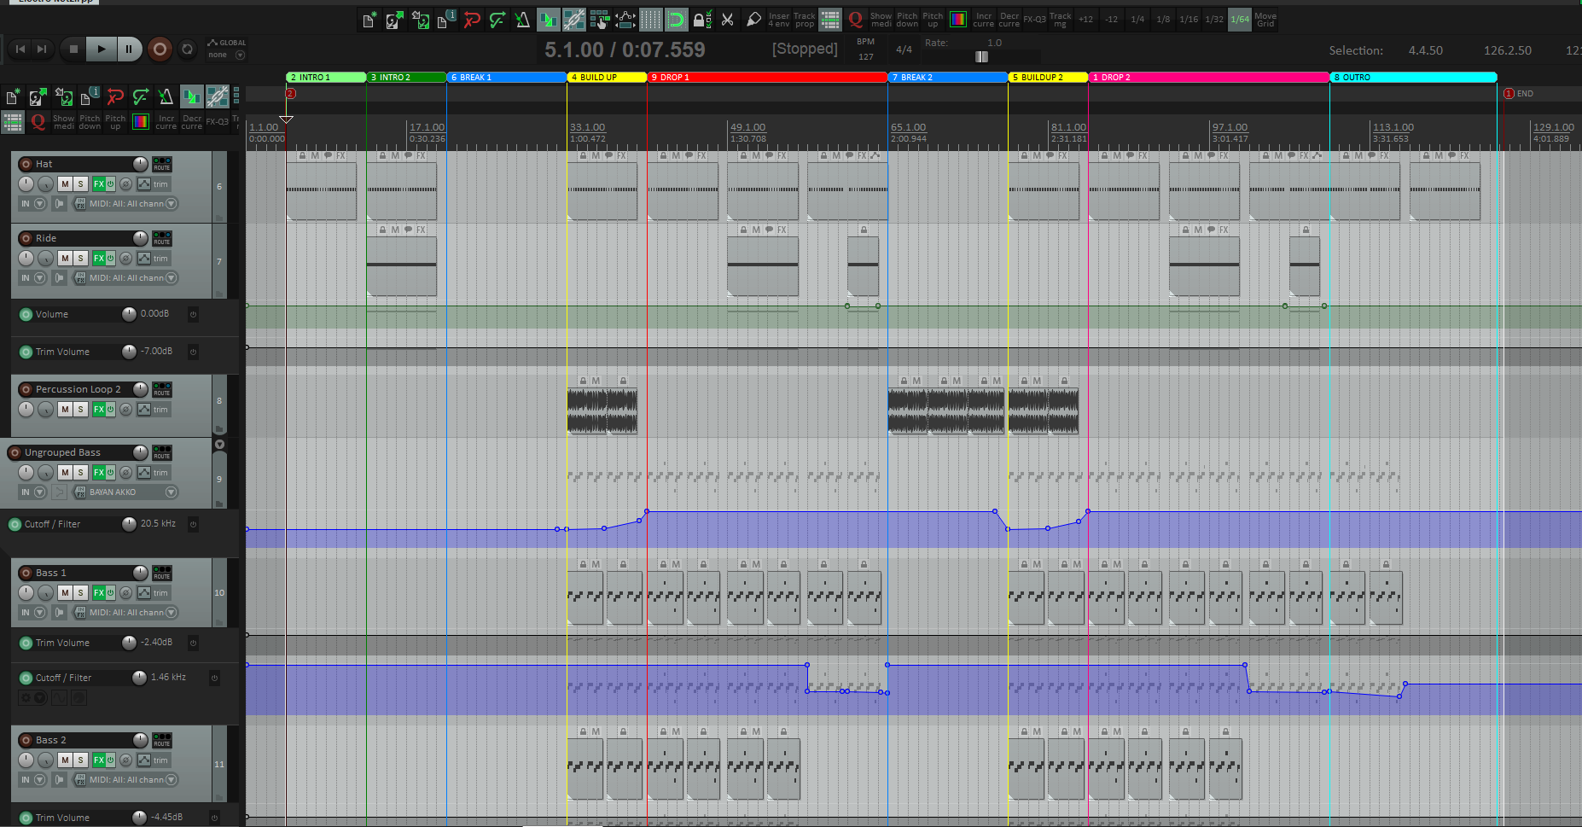Screen dimensions: 1582x827
Task: Click the green redo arrow icon
Action: [497, 20]
